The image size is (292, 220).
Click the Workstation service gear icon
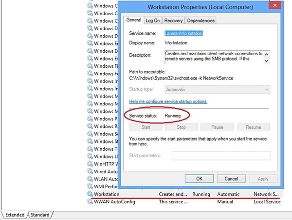click(x=90, y=194)
